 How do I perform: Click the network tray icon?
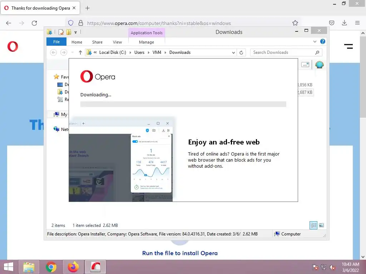[324, 267]
